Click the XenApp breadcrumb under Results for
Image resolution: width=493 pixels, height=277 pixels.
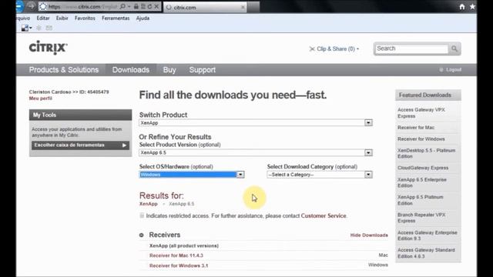149,204
